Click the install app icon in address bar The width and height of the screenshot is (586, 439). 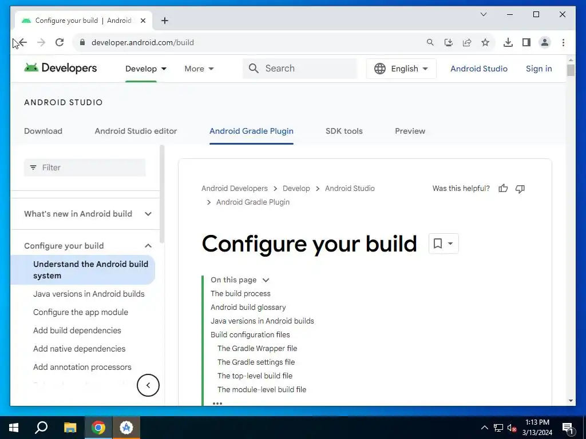pos(449,42)
